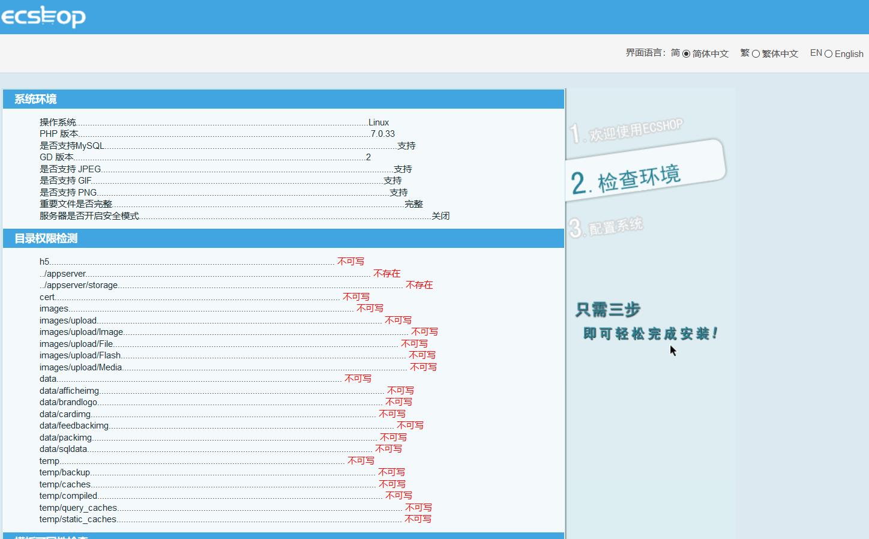Click 不存在 status beside ../appserver/storage
869x539 pixels.
tap(419, 285)
